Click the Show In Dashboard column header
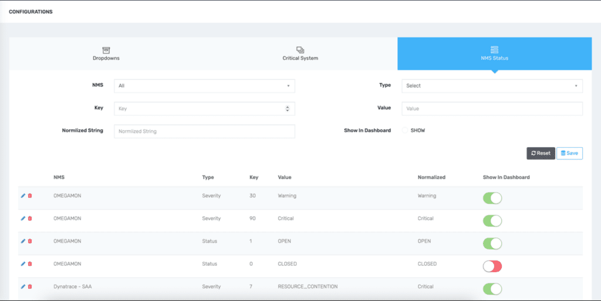 tap(507, 177)
